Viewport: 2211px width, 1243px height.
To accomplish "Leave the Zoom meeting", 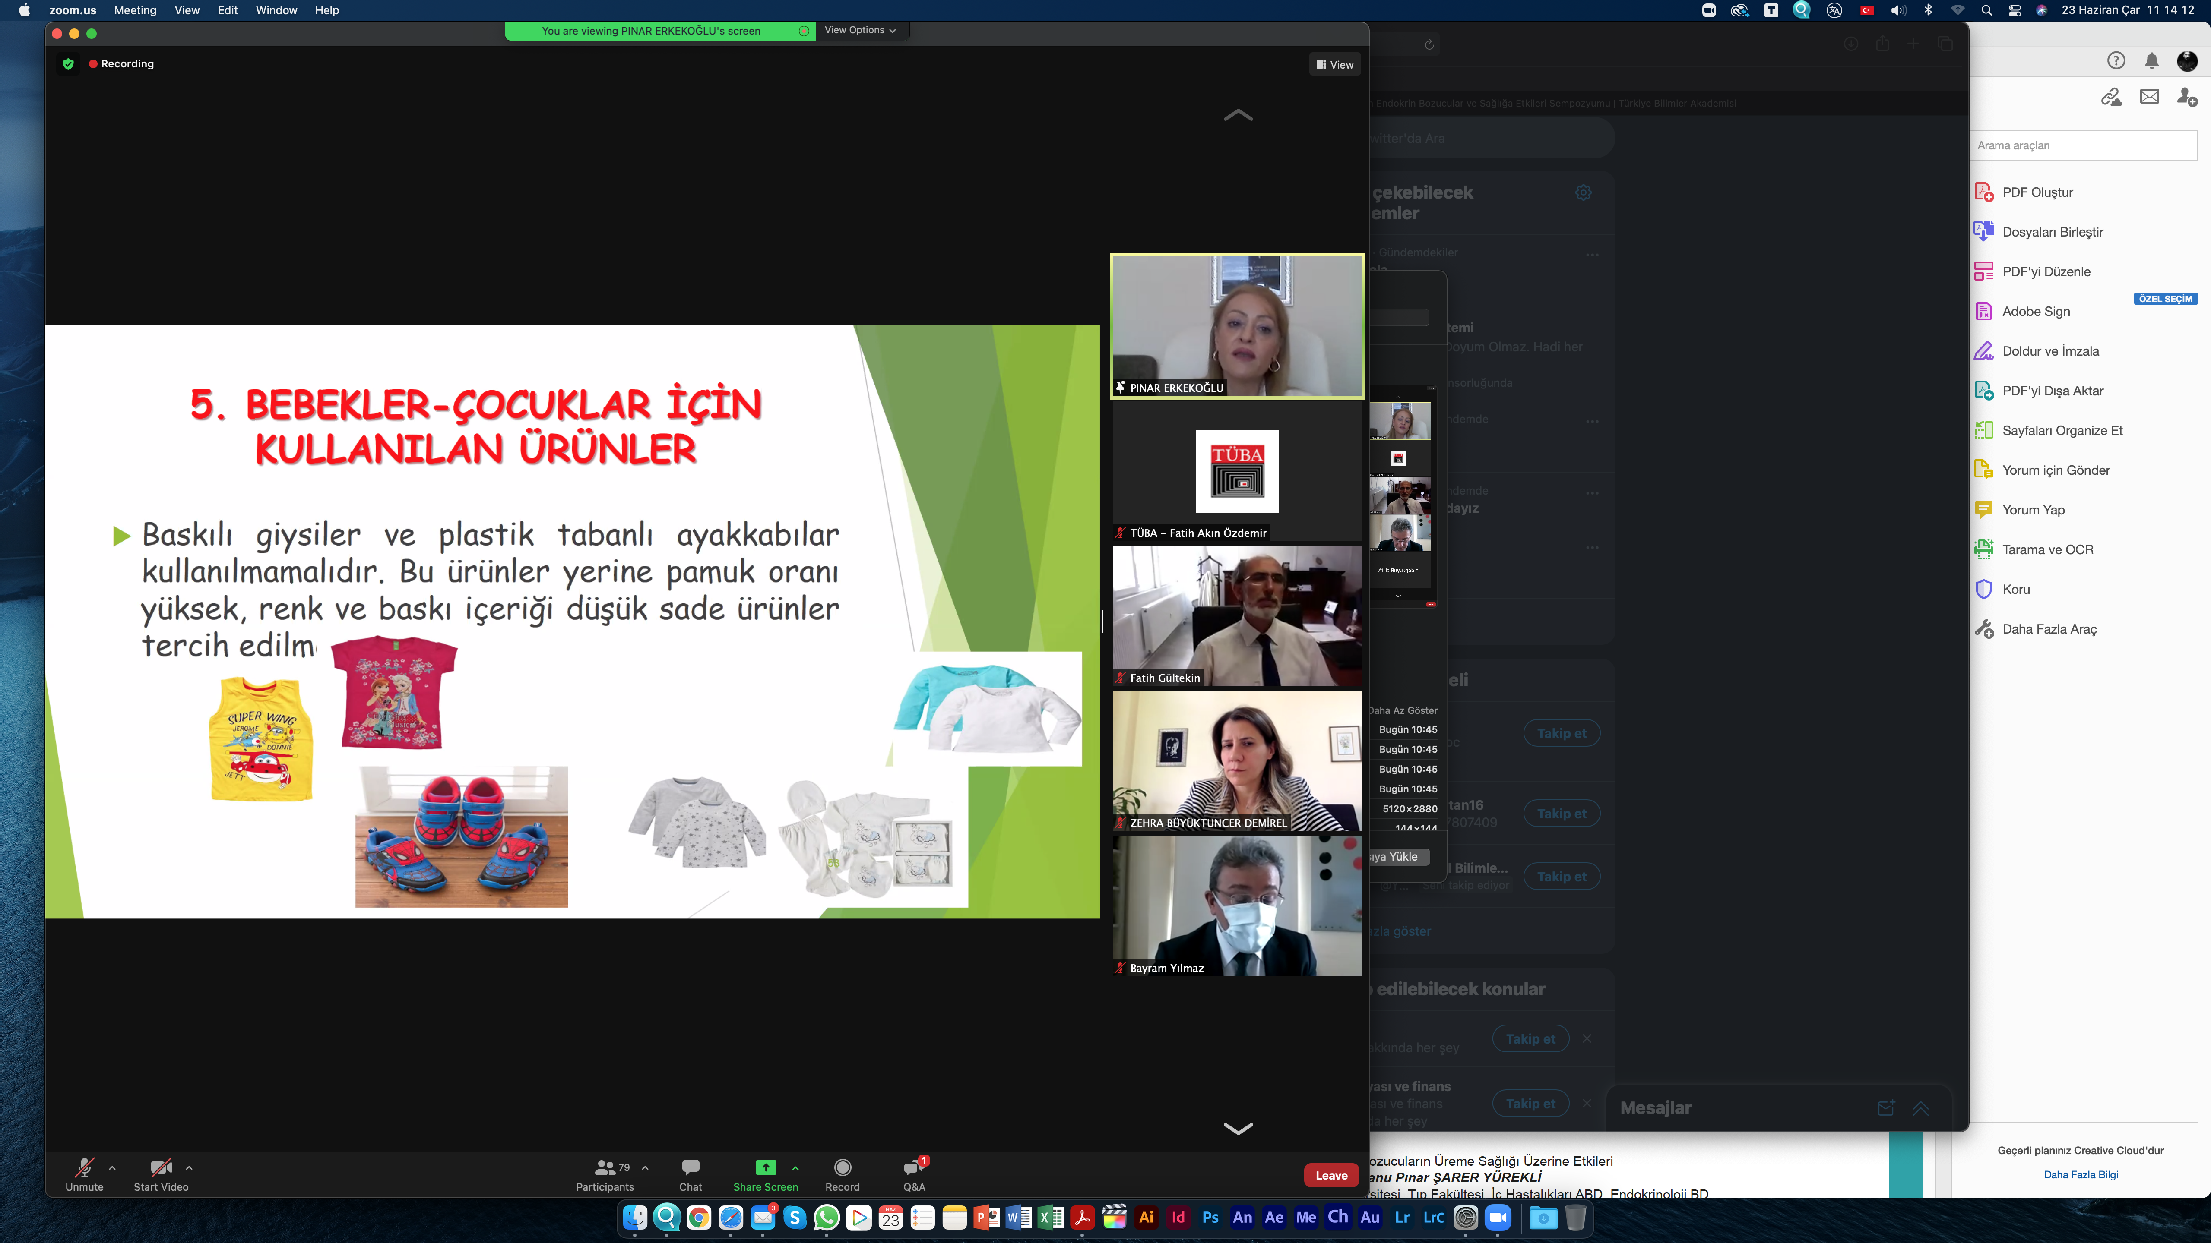I will [1330, 1175].
